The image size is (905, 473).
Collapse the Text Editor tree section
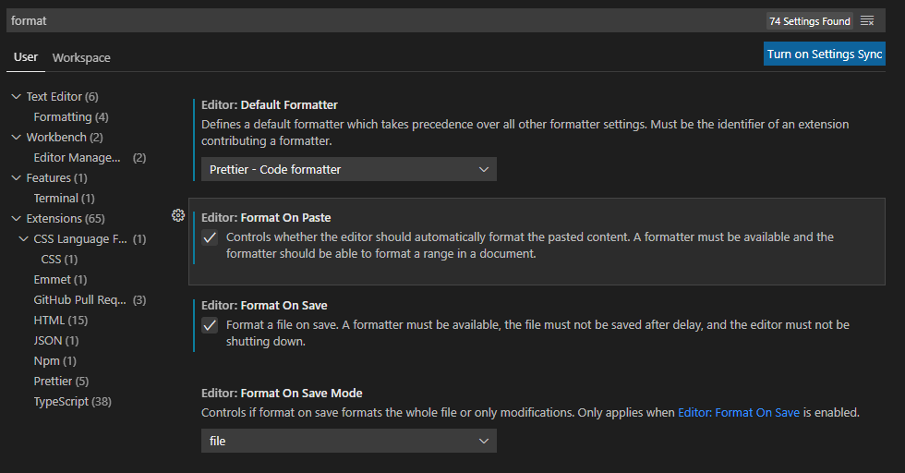15,97
